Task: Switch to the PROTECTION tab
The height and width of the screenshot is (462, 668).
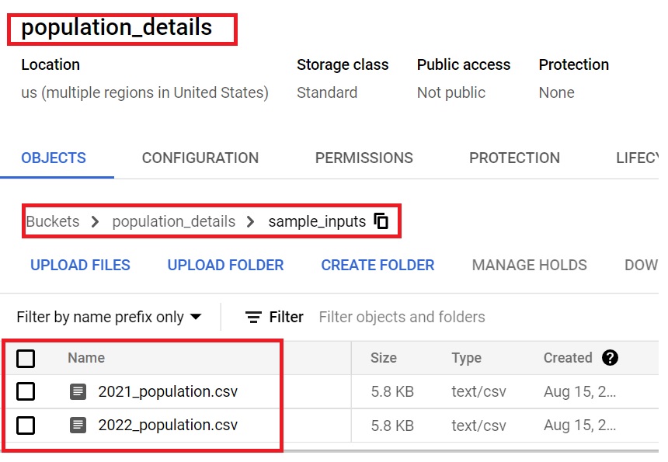Action: tap(514, 158)
